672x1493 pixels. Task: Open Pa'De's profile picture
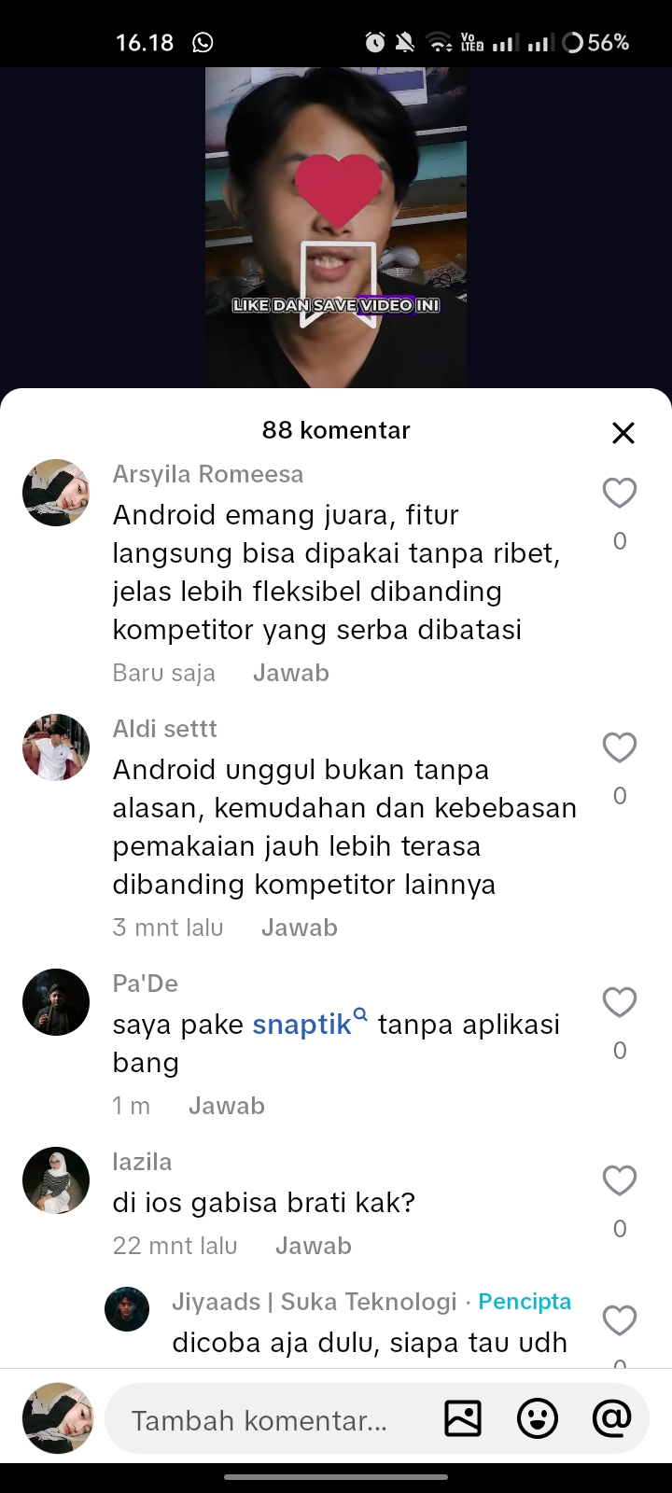click(56, 1002)
